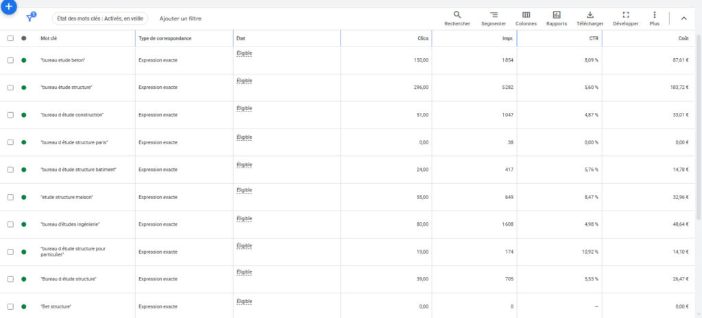Sort by the Coût column header
Screen dimensions: 702x318
[683, 38]
